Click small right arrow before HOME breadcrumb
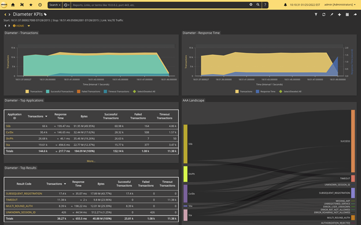Viewport: 361px width, 225px height. point(9,26)
